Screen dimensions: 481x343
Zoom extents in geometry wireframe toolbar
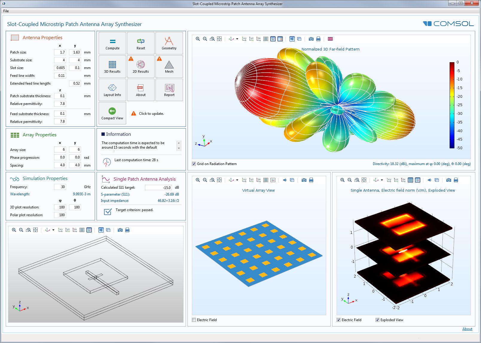pyautogui.click(x=36, y=230)
